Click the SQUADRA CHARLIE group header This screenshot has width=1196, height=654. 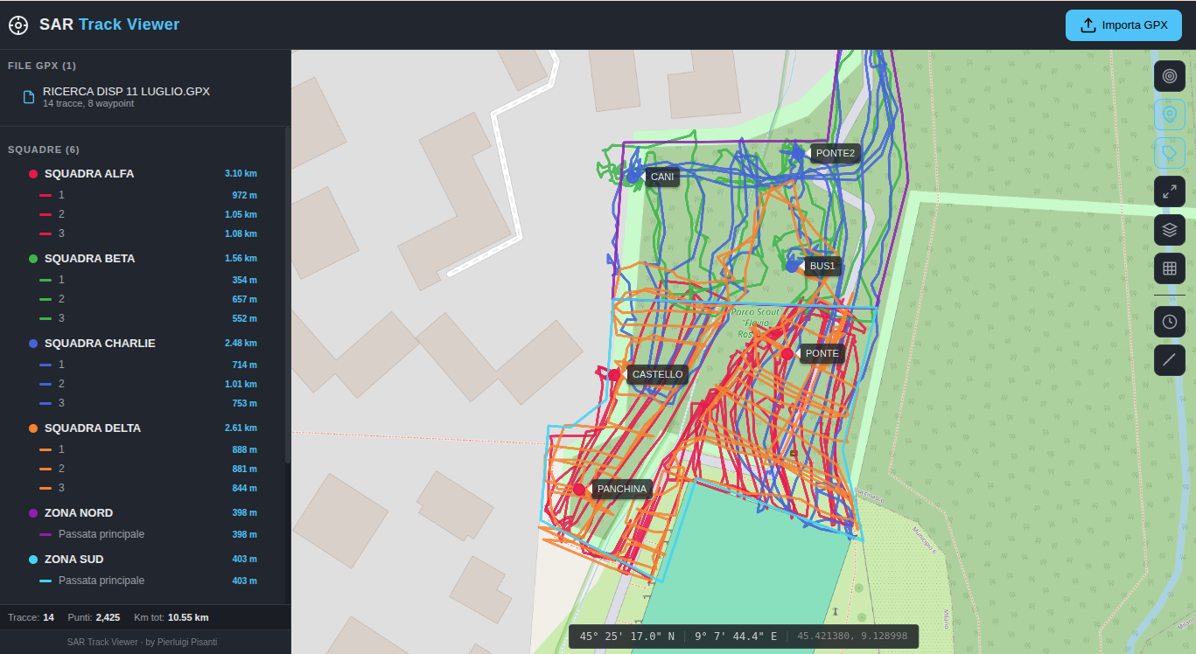click(144, 343)
